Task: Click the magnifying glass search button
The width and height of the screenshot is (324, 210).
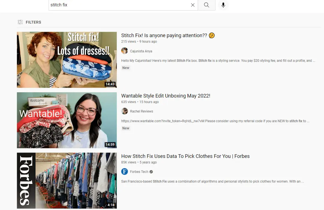Action: click(x=207, y=5)
